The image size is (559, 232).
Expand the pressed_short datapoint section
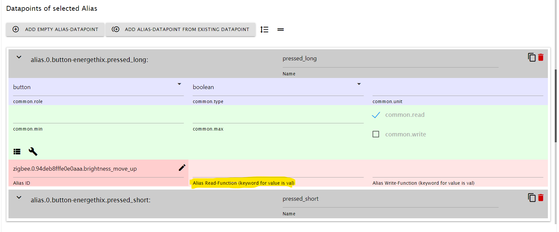pyautogui.click(x=19, y=198)
